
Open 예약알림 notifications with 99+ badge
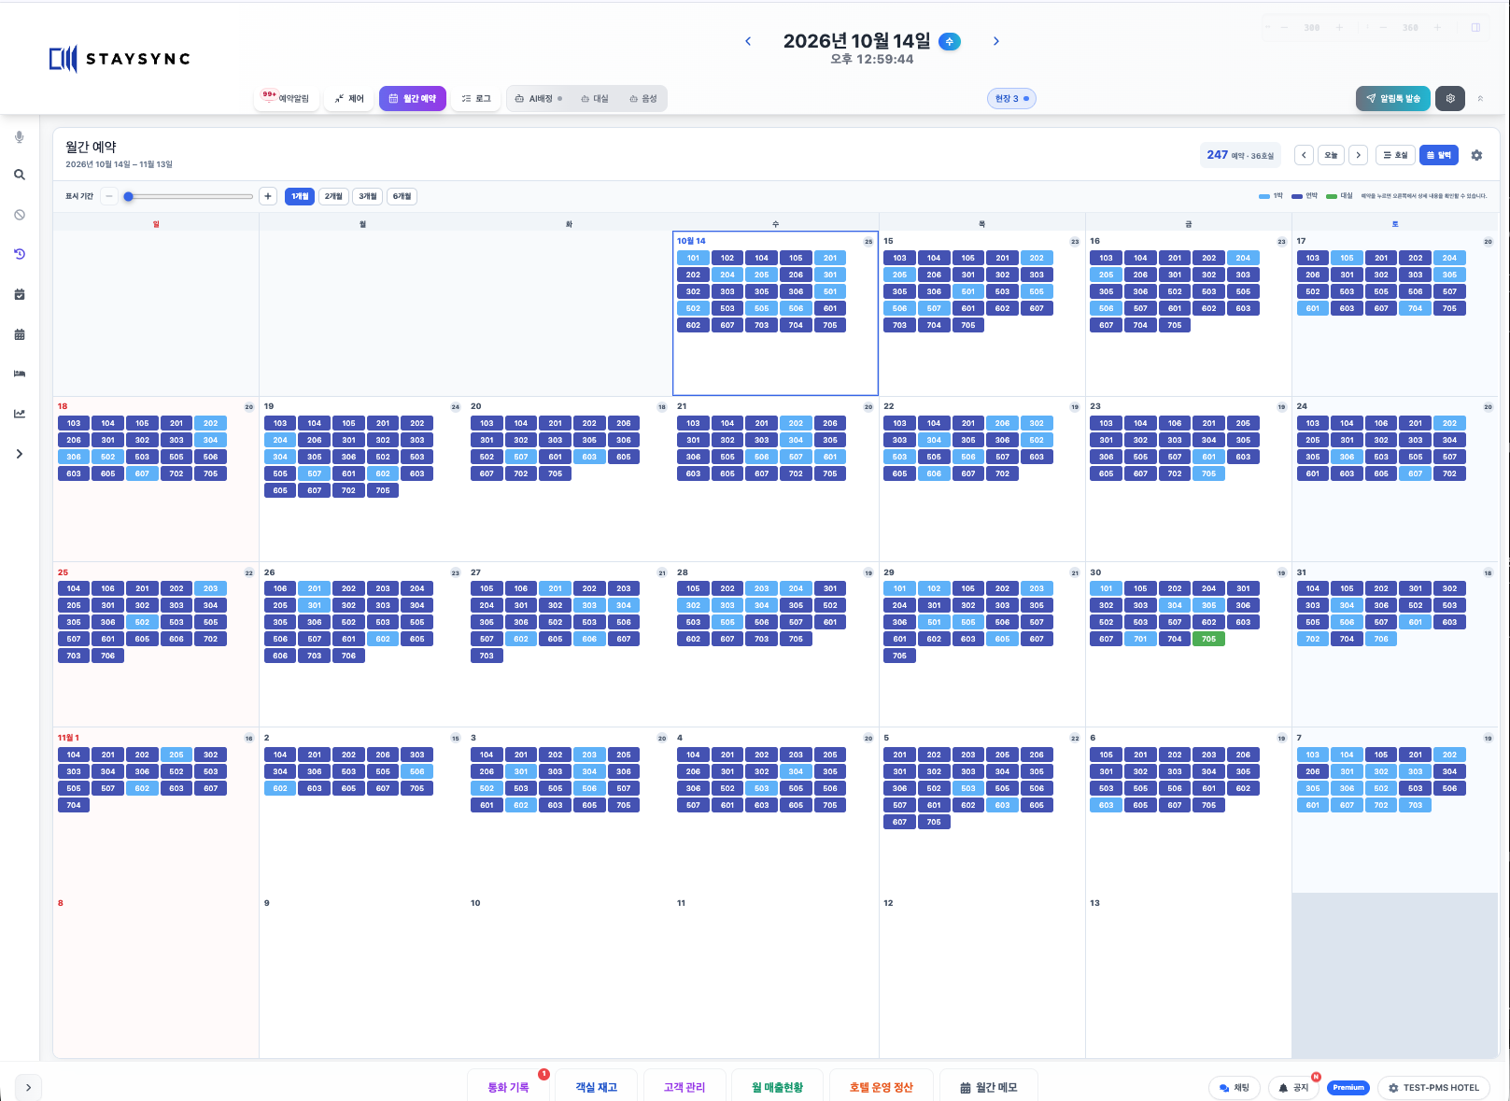click(x=287, y=98)
